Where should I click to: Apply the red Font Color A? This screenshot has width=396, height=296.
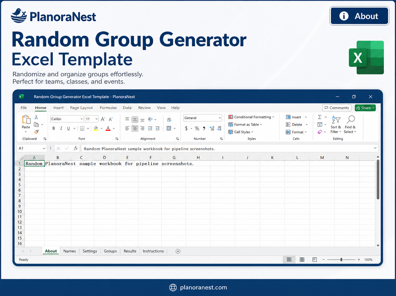(108, 129)
